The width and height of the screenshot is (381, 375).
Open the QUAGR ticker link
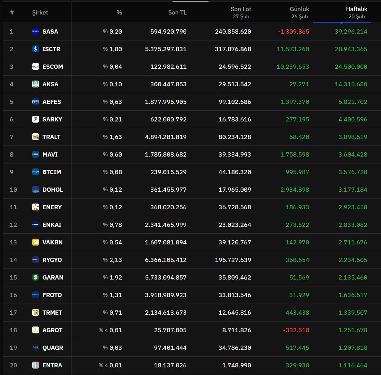[53, 348]
